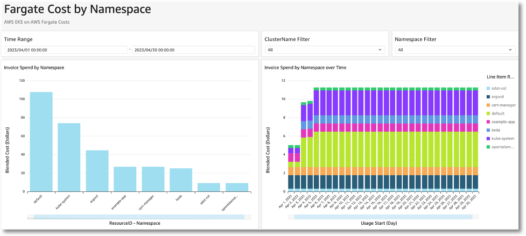Image resolution: width=526 pixels, height=236 pixels.
Task: Click the 'Time Range' label
Action: (x=18, y=39)
